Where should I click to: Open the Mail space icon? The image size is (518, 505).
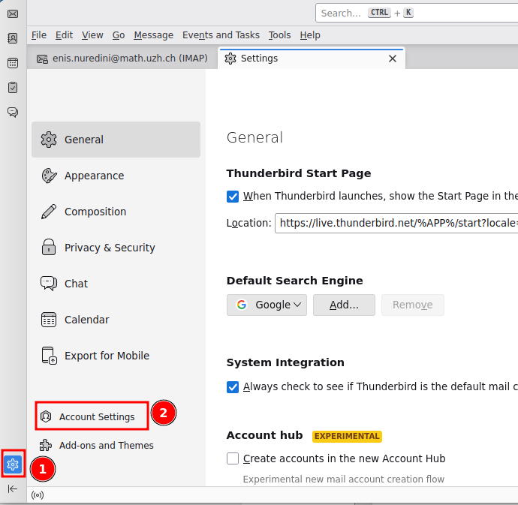13,14
